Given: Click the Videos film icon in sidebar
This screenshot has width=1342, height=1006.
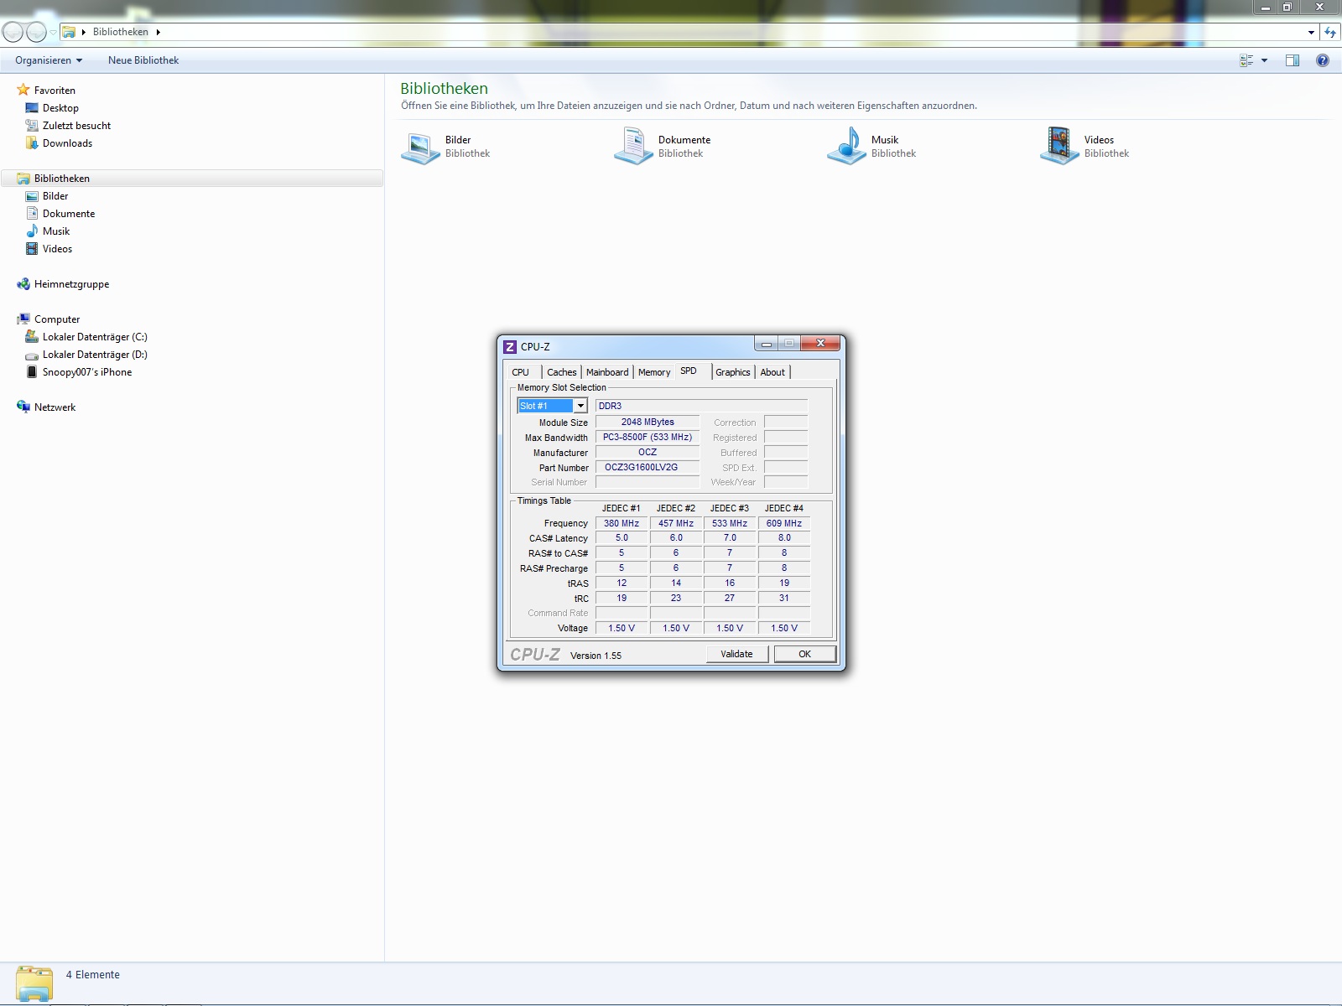Looking at the screenshot, I should 32,249.
